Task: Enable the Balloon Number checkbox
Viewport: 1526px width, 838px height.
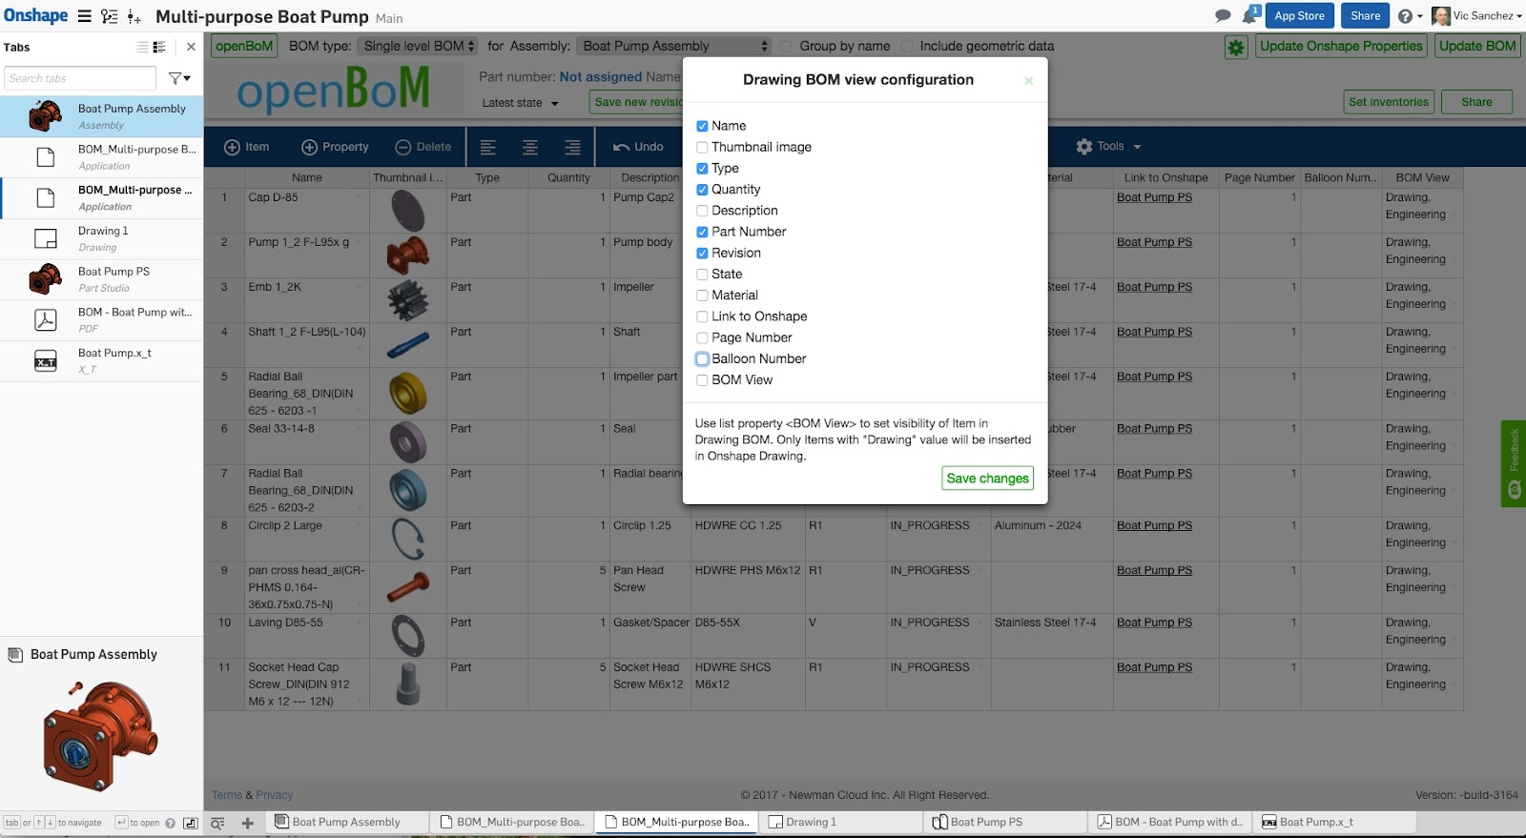Action: click(702, 359)
